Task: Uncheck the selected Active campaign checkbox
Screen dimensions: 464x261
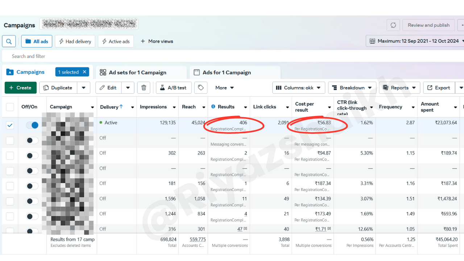Action: [x=10, y=125]
